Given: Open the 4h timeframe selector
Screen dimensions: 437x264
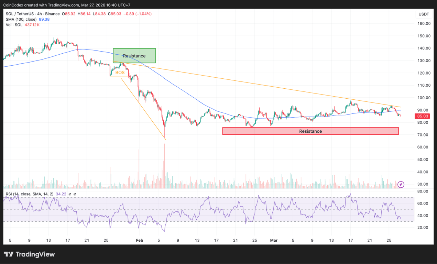Looking at the screenshot, I should coord(39,14).
